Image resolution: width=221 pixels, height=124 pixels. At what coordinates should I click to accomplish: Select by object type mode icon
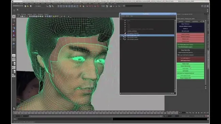click(50, 6)
